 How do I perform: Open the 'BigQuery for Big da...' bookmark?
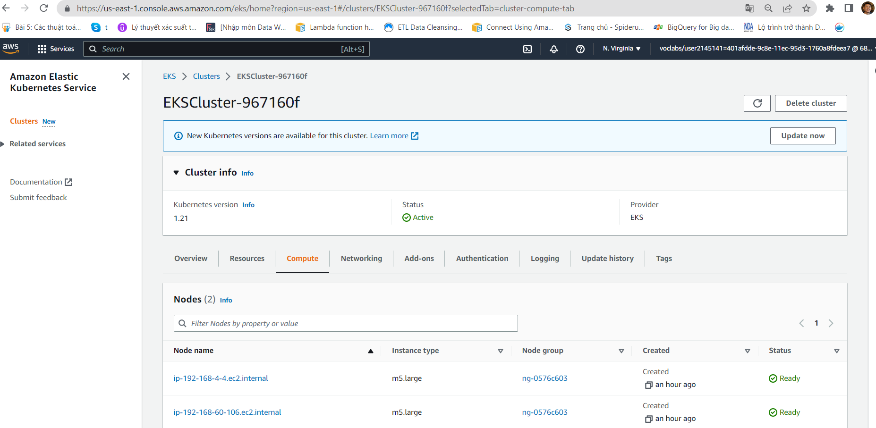[x=694, y=27]
